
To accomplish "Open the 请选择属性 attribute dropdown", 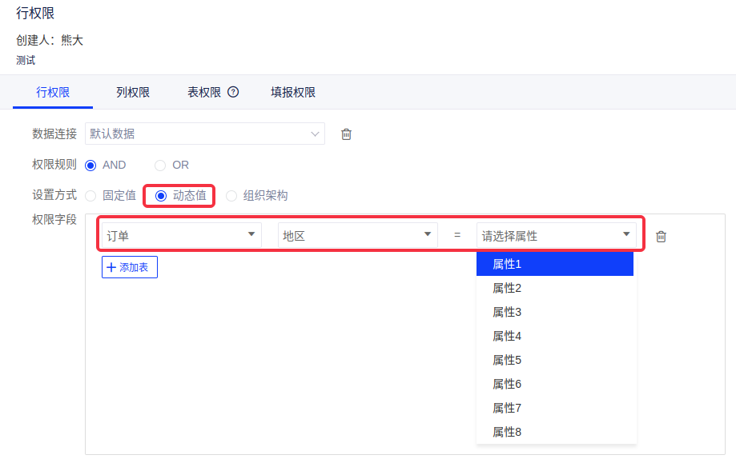I will (x=556, y=236).
